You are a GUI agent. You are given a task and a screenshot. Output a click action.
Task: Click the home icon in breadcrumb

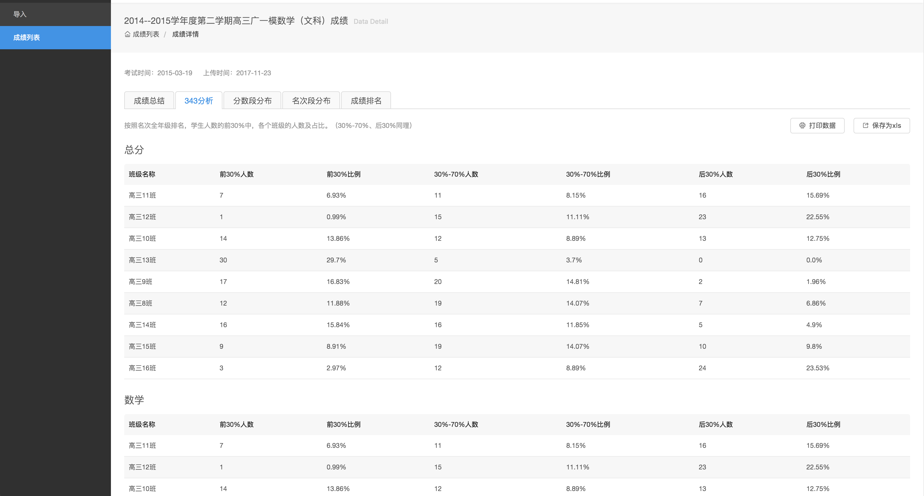tap(127, 34)
